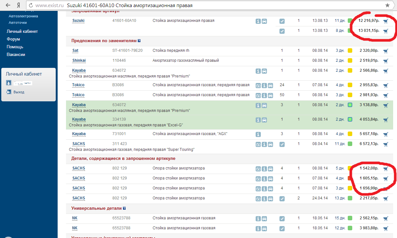Show car applicability in NK 2 562,15р. row
The width and height of the screenshot is (397, 238).
[x=264, y=219]
